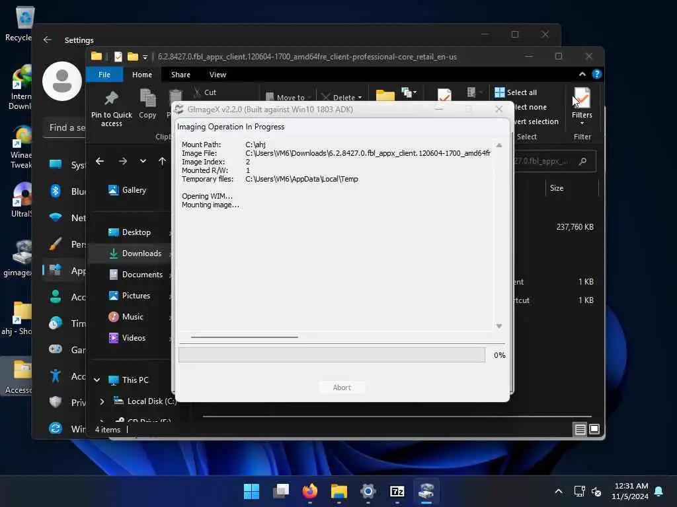The image size is (677, 507).
Task: Switch to the View ribbon tab
Action: tap(218, 75)
